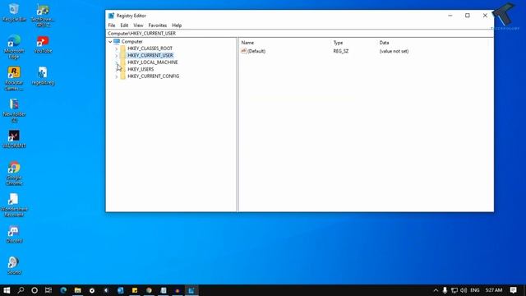The height and width of the screenshot is (296, 526).
Task: Open the Action Center notifications icon
Action: click(x=513, y=290)
